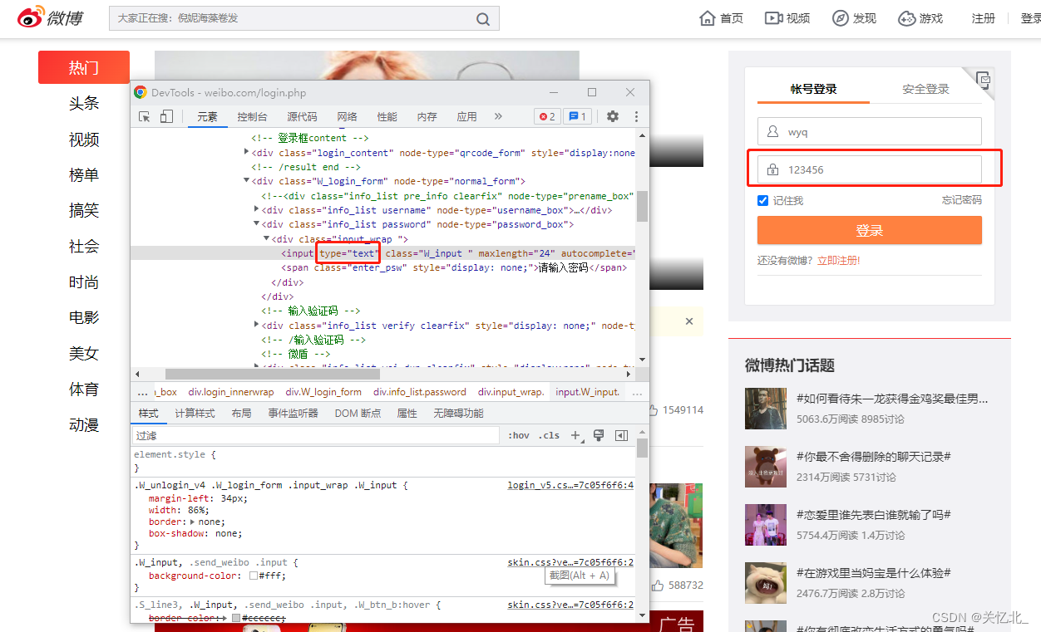Open the rendering emulation paintbrush icon

[598, 435]
